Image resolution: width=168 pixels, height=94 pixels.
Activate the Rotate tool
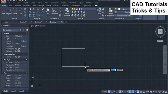(34, 9)
